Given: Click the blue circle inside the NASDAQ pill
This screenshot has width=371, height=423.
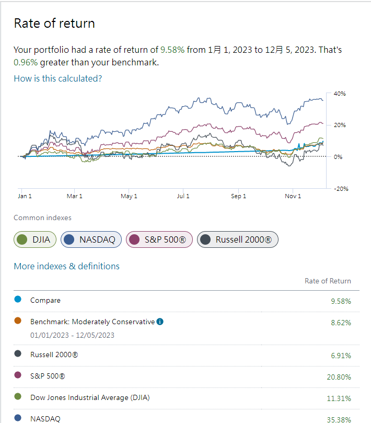Looking at the screenshot, I should point(69,240).
